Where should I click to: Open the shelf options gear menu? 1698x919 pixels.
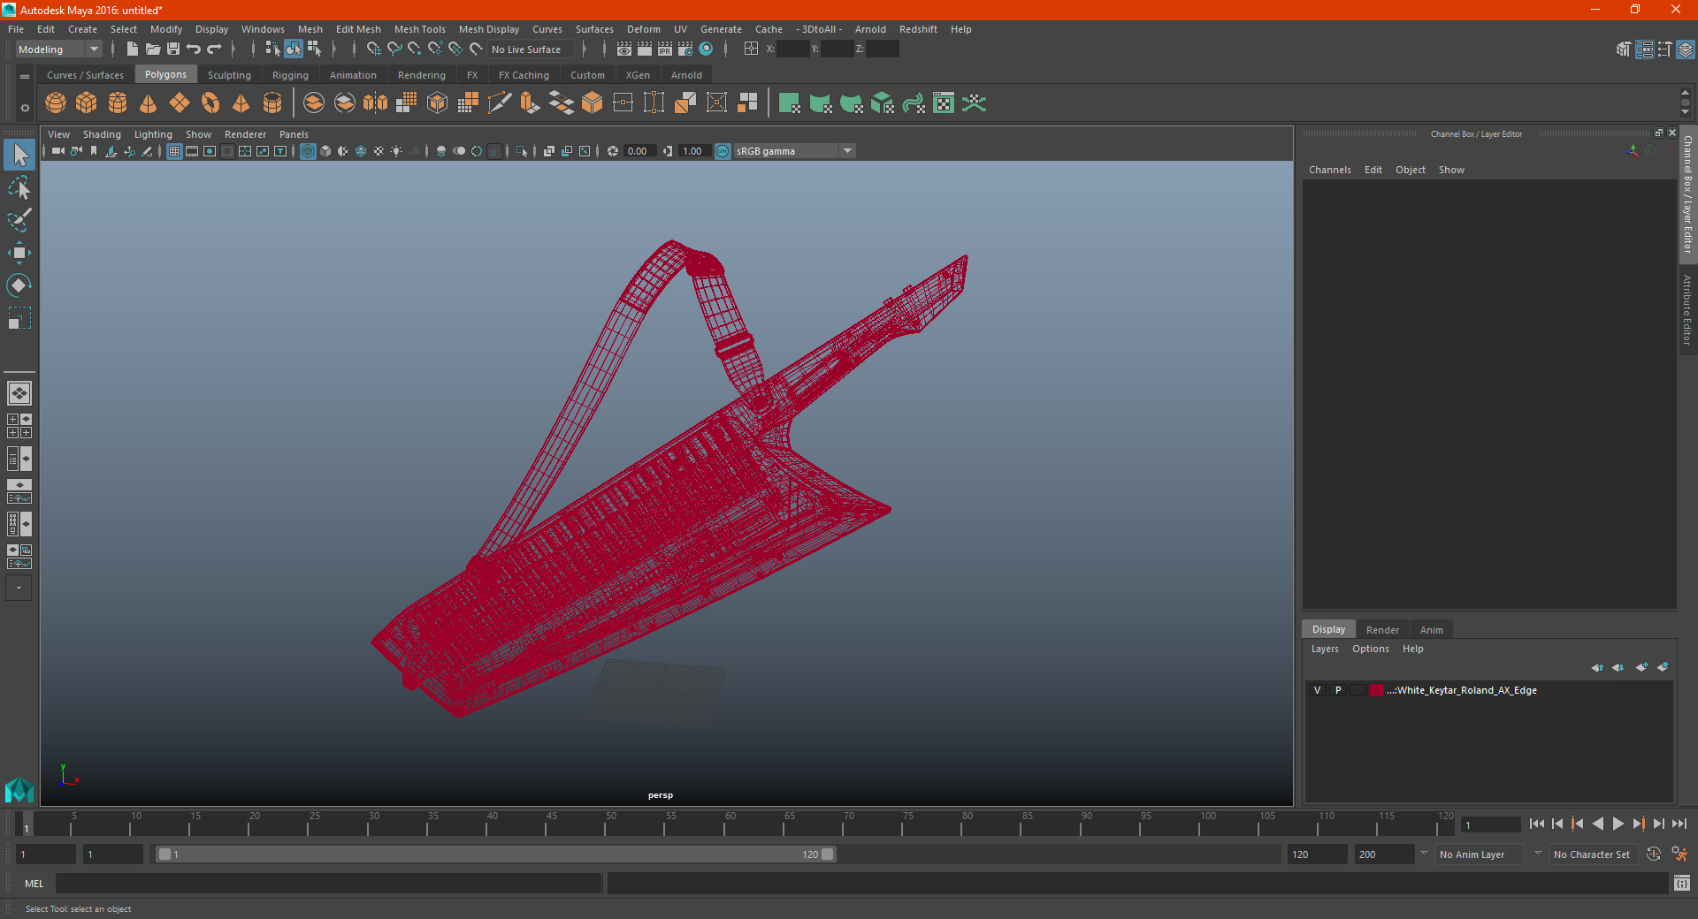tap(25, 108)
